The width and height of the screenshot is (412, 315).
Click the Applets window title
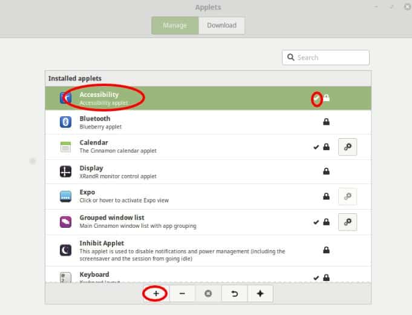[208, 7]
